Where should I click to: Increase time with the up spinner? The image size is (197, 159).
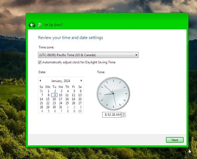[x=124, y=114]
